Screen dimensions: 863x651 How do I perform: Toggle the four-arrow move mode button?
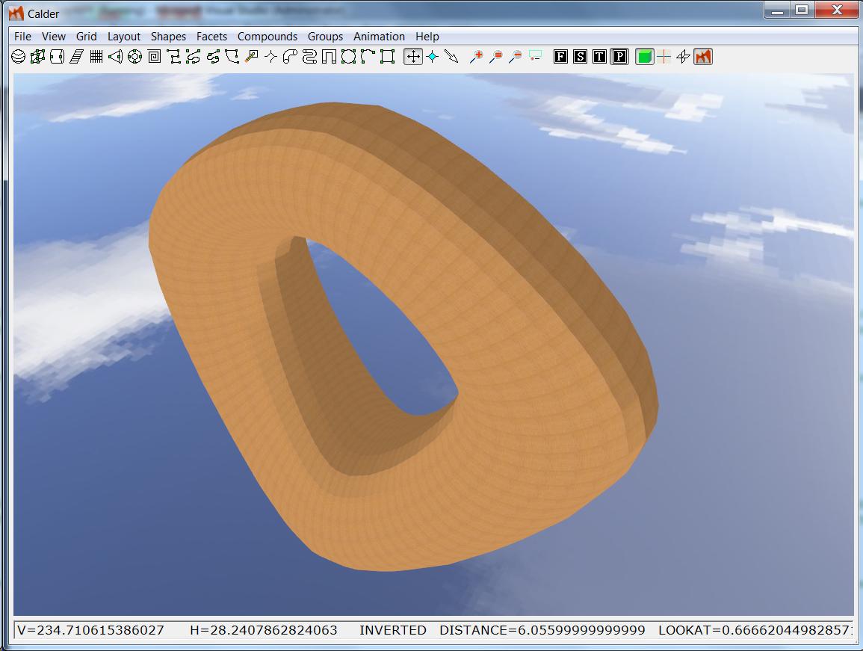pyautogui.click(x=412, y=56)
